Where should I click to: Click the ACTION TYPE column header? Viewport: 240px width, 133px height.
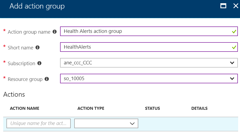pos(91,108)
